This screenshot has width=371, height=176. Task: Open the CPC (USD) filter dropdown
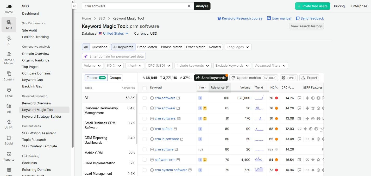[x=159, y=66]
